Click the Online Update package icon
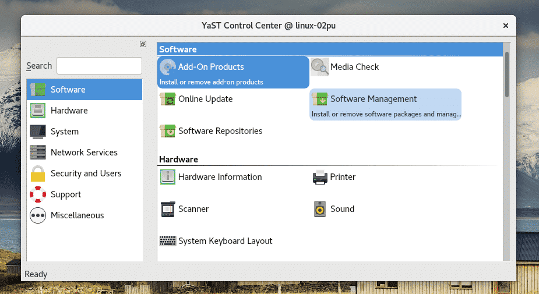 click(x=168, y=99)
